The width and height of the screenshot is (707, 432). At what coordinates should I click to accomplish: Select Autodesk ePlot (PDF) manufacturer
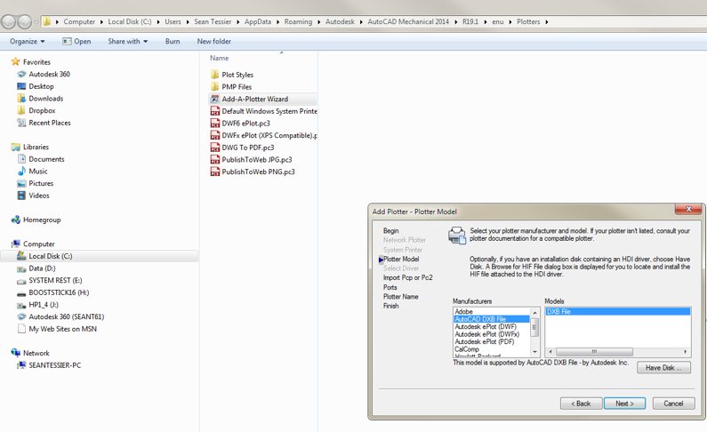pyautogui.click(x=485, y=342)
